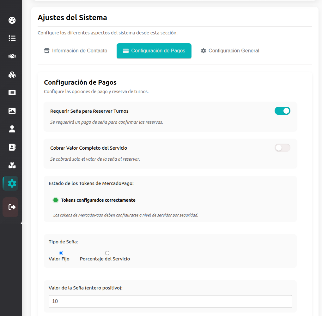Open the dashboard gauge icon in sidebar
Image resolution: width=322 pixels, height=316 pixels.
tap(12, 20)
